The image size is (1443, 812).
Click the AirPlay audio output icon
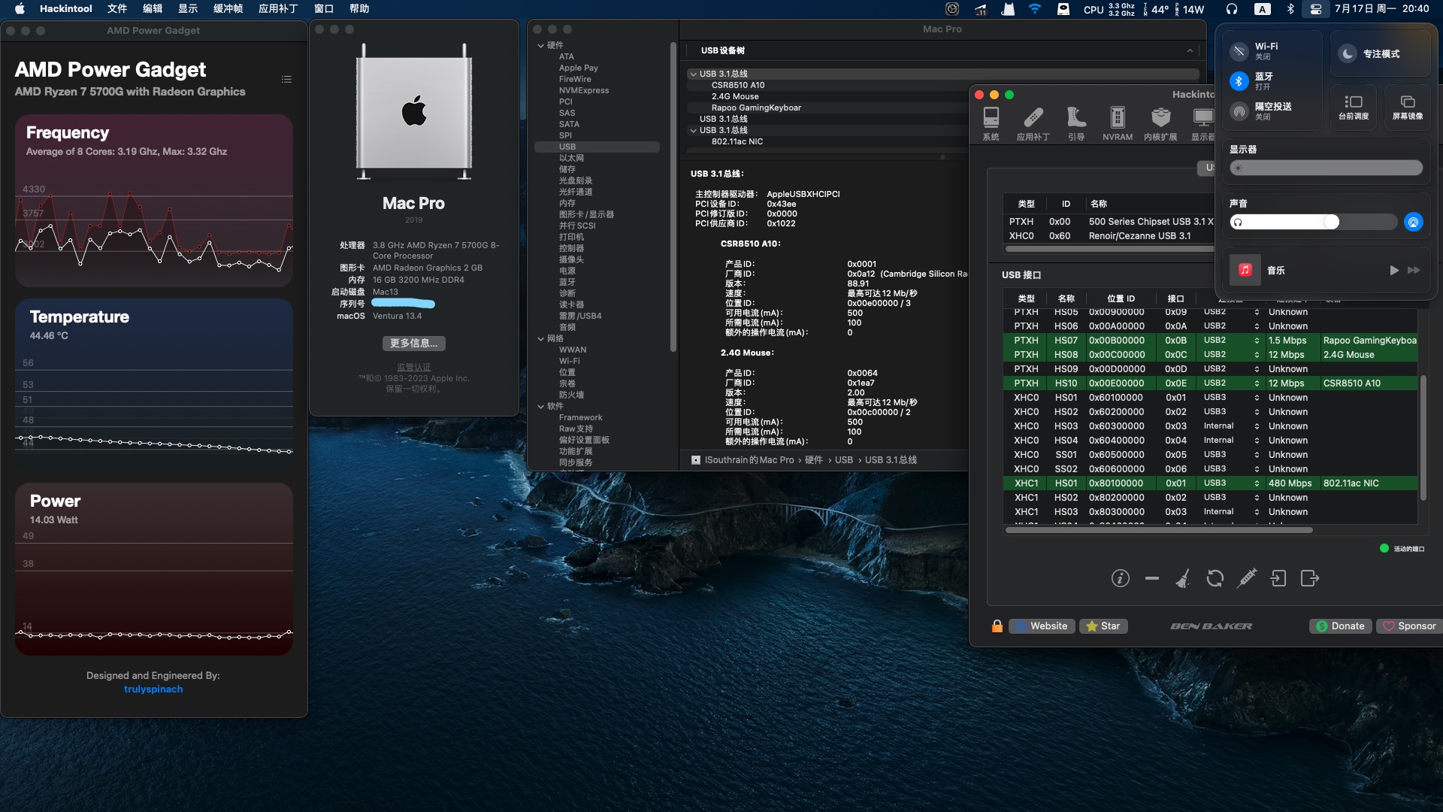(x=1413, y=222)
